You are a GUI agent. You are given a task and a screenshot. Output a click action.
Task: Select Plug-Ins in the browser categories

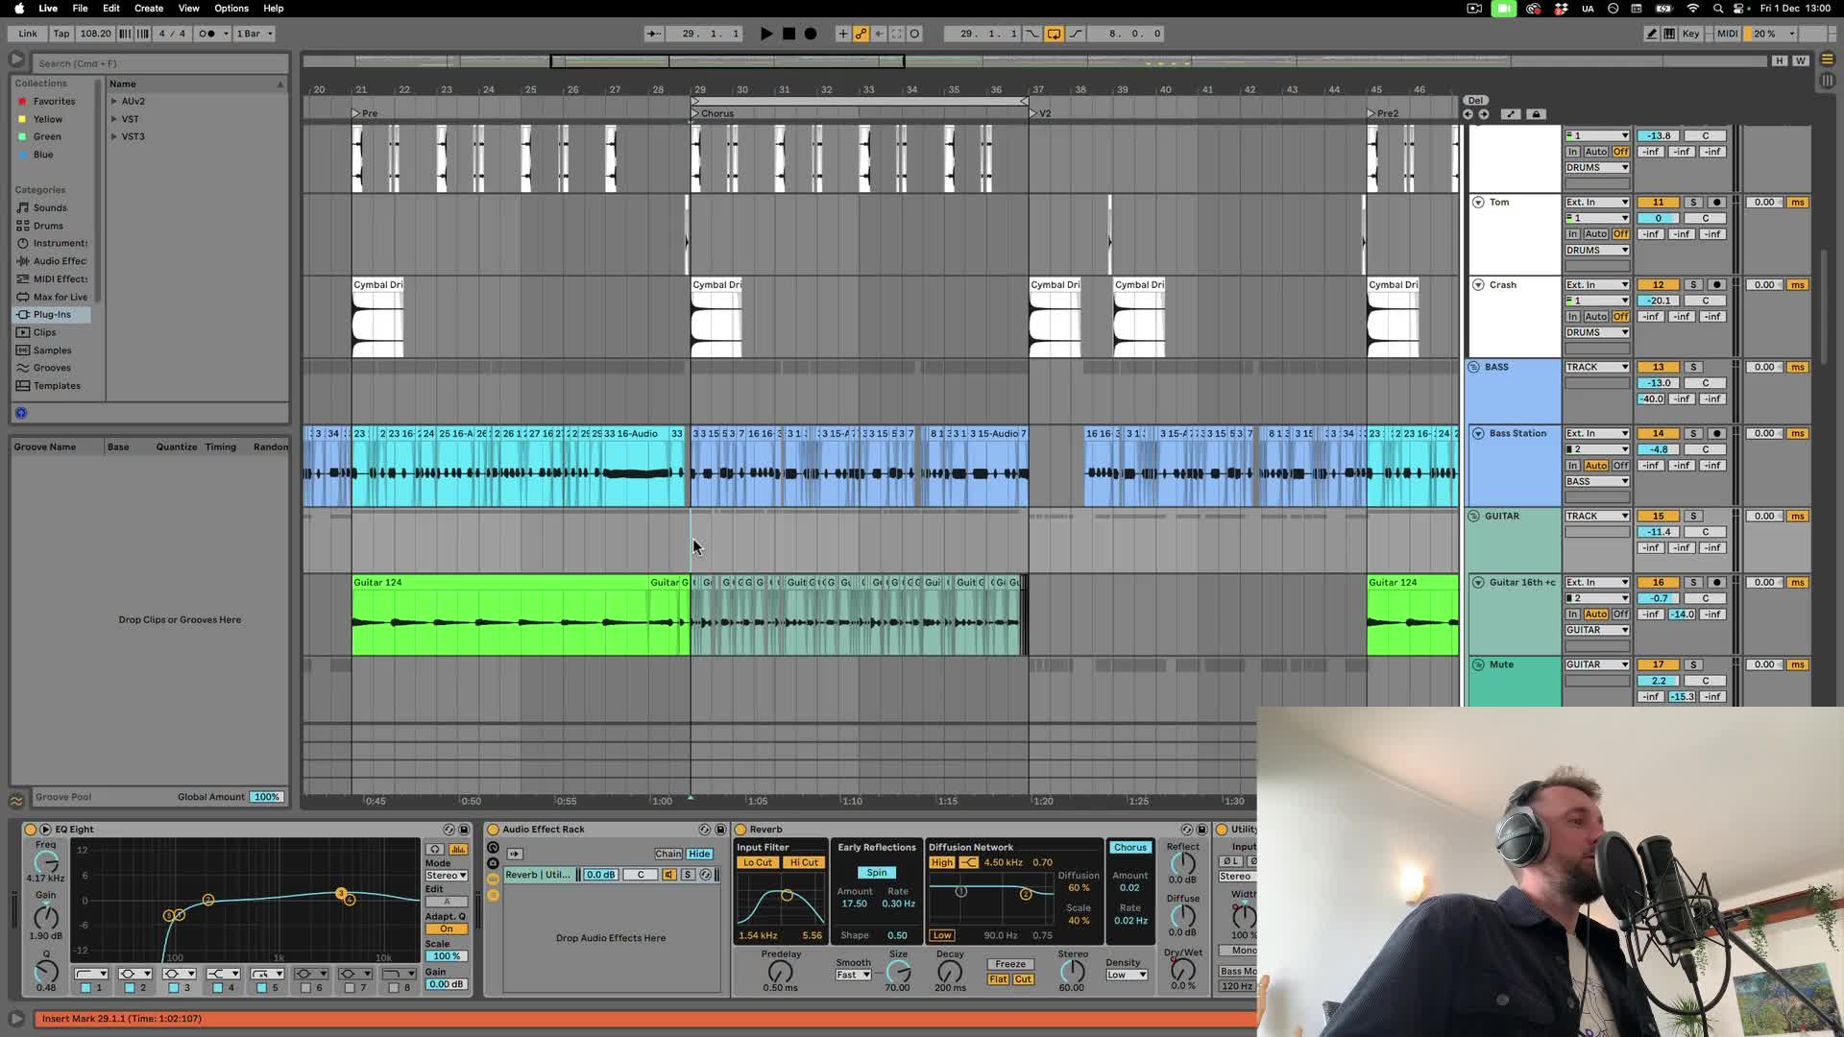click(52, 315)
